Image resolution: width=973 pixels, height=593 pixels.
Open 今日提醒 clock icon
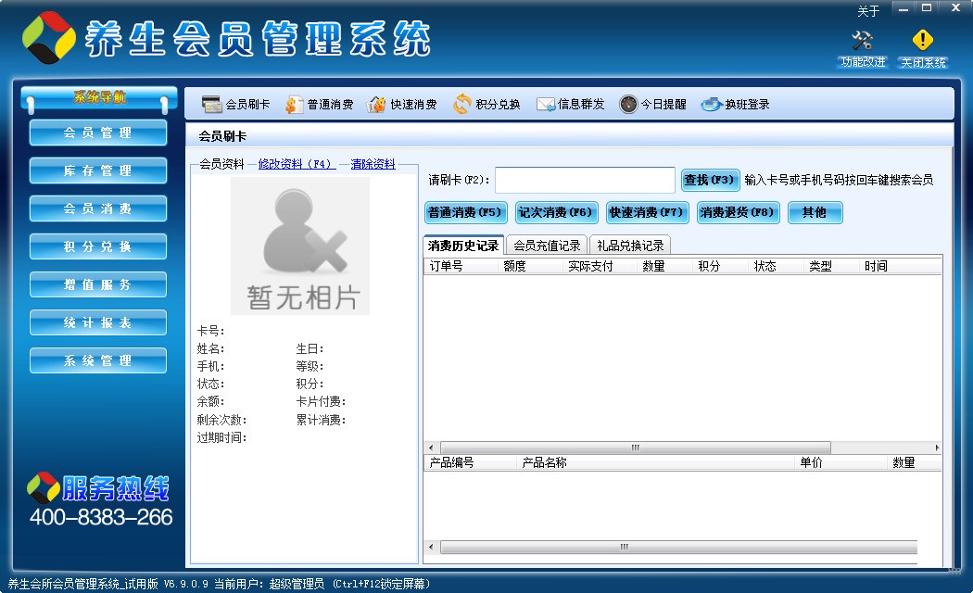click(628, 104)
